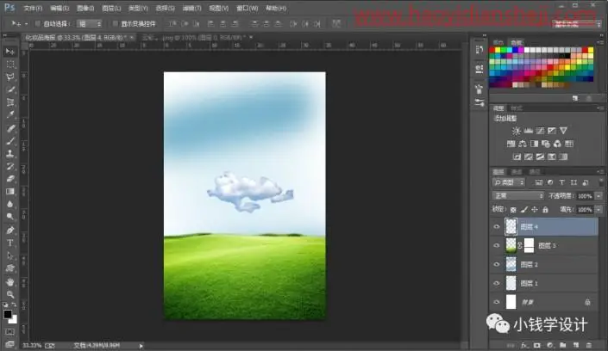This screenshot has height=351, width=608.
Task: Open the 图像(I) menu
Action: point(85,8)
